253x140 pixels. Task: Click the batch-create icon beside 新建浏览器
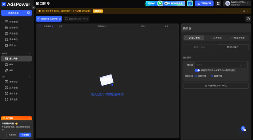click(x=28, y=13)
